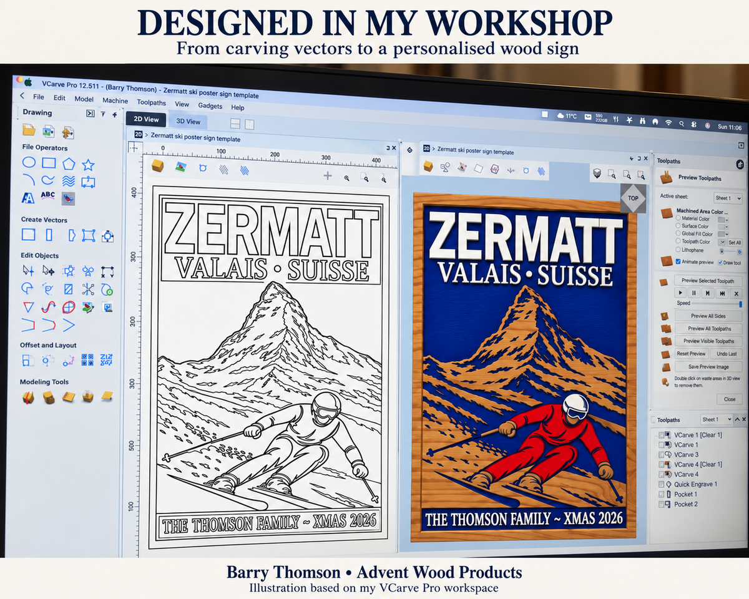Check the Pocket 2 toolpath checkbox
The height and width of the screenshot is (599, 749).
[662, 504]
